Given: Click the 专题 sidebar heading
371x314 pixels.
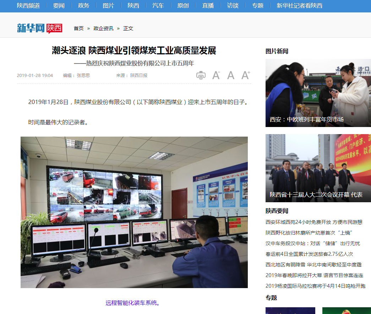Looking at the screenshot, I should (x=271, y=298).
